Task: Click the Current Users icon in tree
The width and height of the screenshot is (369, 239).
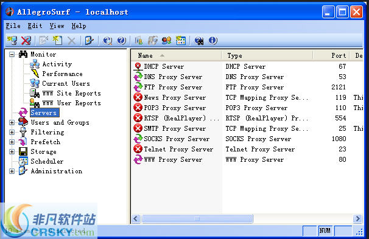Action: pyautogui.click(x=35, y=83)
